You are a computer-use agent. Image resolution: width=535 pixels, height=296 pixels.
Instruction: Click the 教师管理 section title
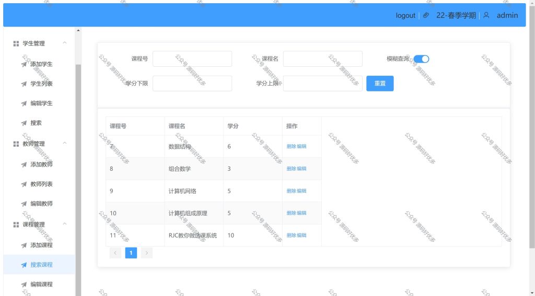pos(34,144)
